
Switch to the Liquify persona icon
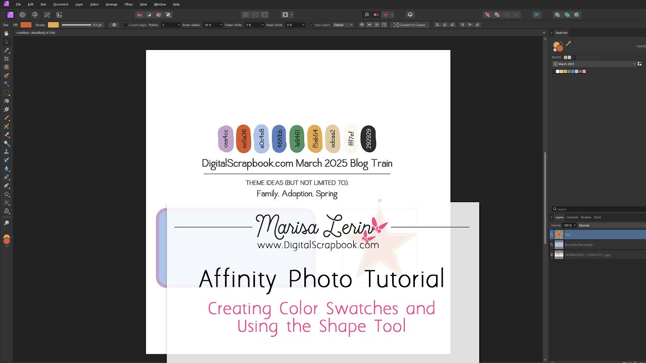(x=23, y=15)
